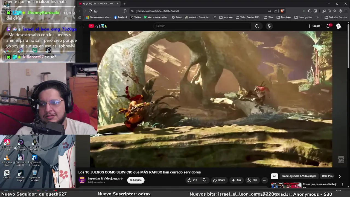This screenshot has width=350, height=197.
Task: Open Wow bookmarks folder
Action: pos(269,17)
